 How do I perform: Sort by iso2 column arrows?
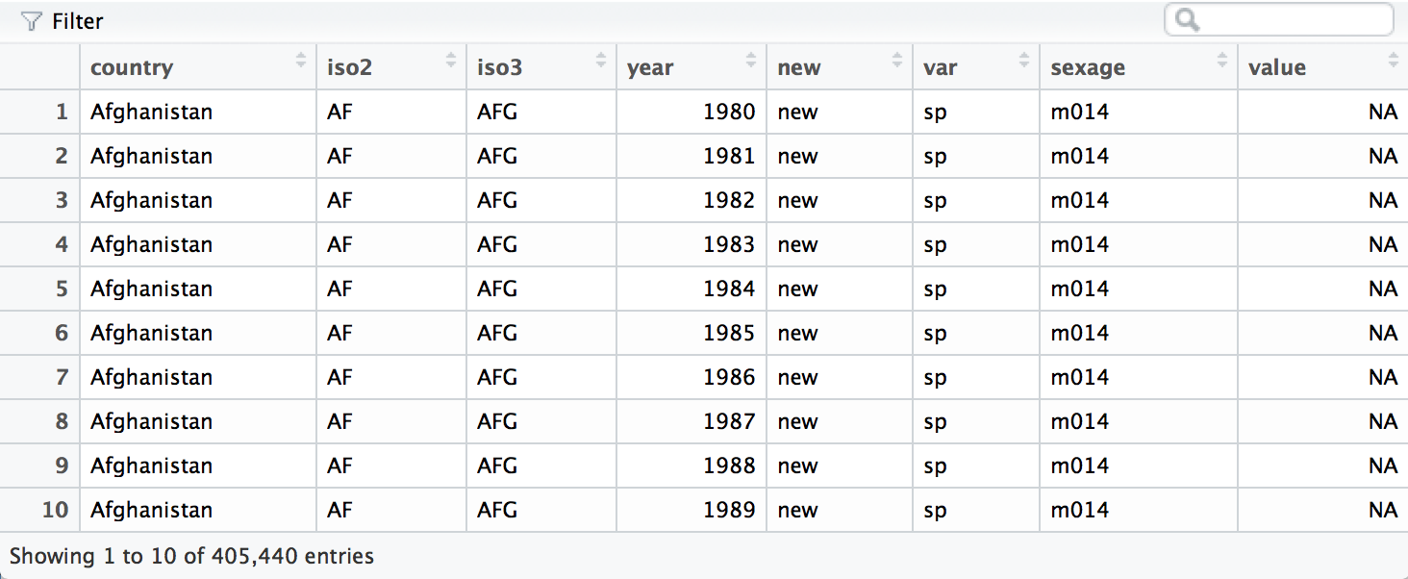click(452, 61)
